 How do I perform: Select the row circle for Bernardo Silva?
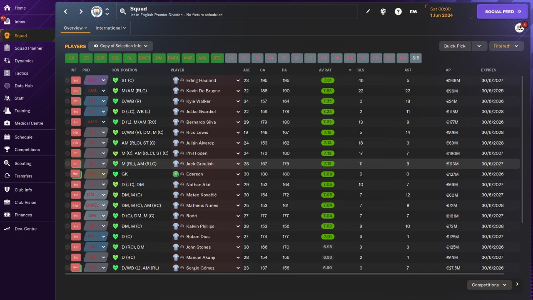[x=67, y=122]
